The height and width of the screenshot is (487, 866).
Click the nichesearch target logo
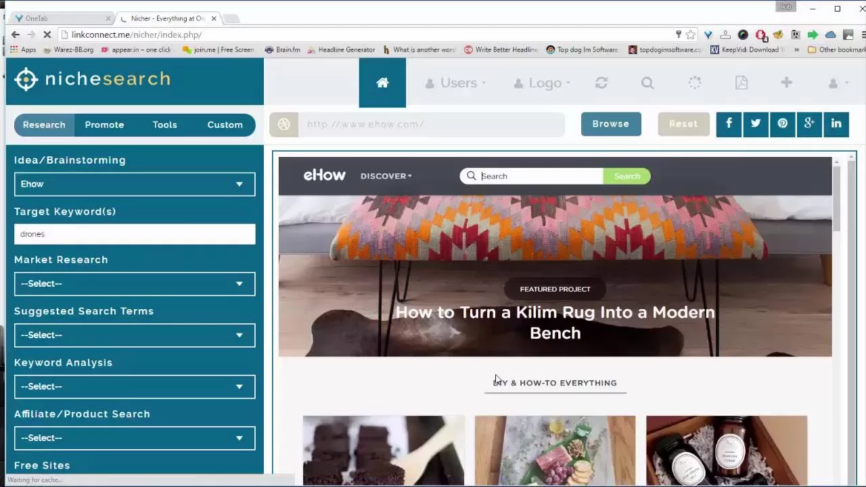(26, 79)
